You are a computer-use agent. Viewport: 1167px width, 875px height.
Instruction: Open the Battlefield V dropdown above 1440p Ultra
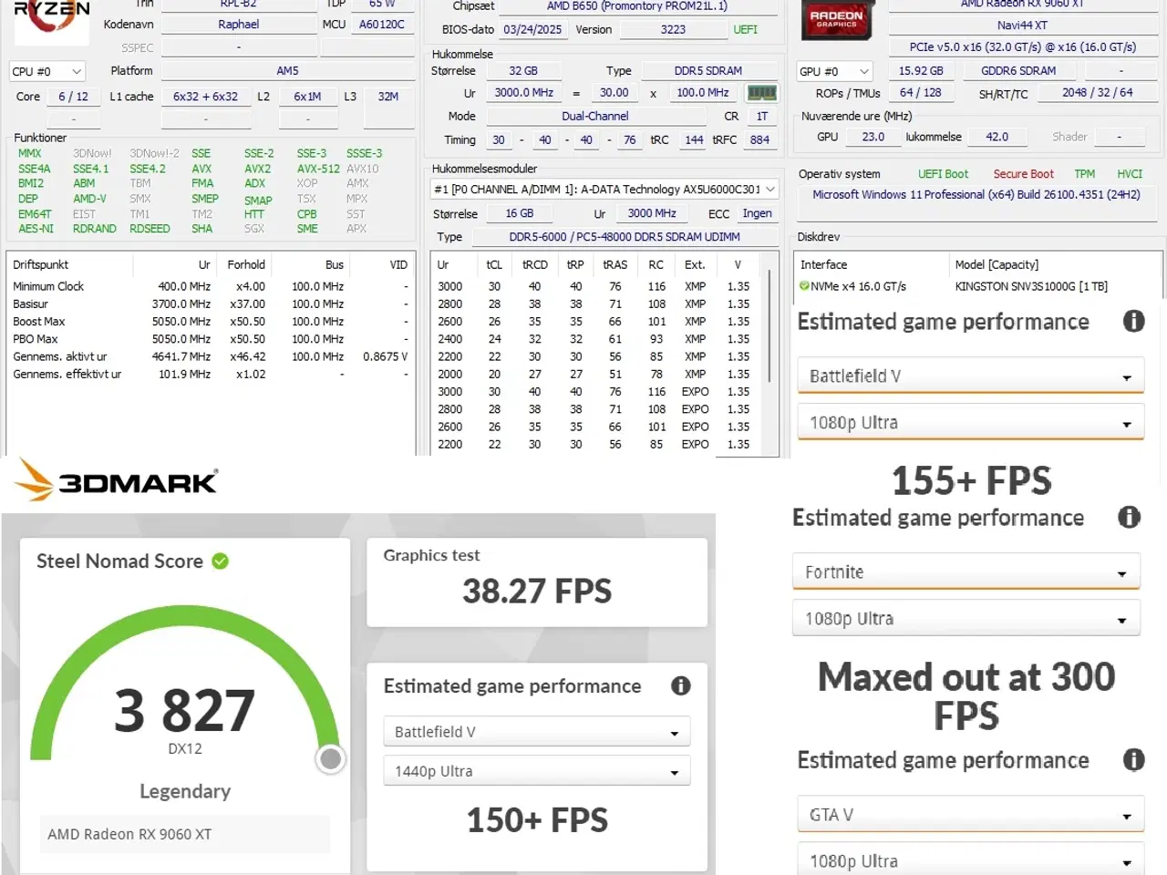(x=537, y=732)
